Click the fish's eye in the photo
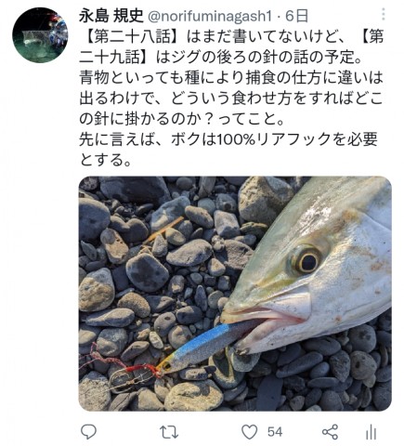404x446 pixels. pos(306,261)
